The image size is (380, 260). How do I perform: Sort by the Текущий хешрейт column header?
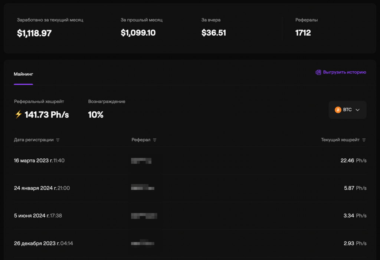coord(340,140)
